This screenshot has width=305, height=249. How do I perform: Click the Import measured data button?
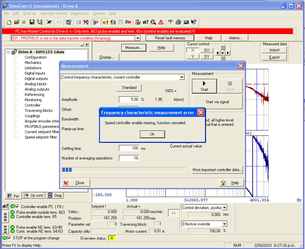pyautogui.click(x=274, y=50)
